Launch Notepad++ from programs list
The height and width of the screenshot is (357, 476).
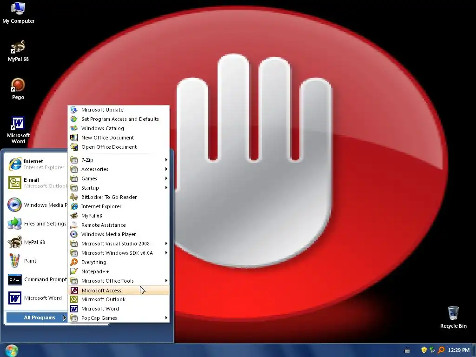(x=119, y=271)
